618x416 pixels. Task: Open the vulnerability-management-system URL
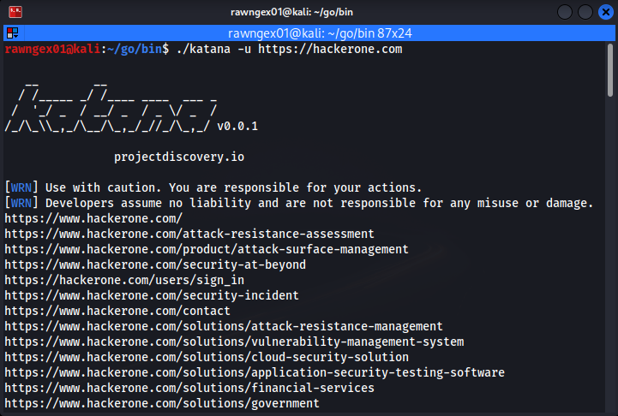(234, 342)
